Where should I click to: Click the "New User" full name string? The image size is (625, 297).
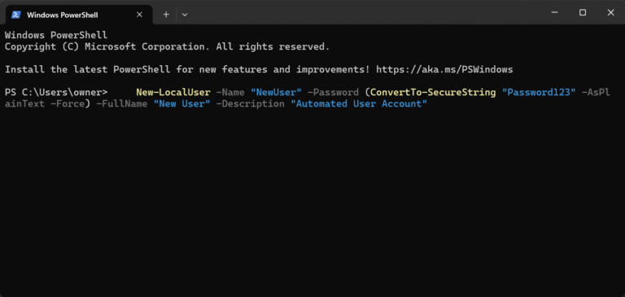pyautogui.click(x=181, y=104)
